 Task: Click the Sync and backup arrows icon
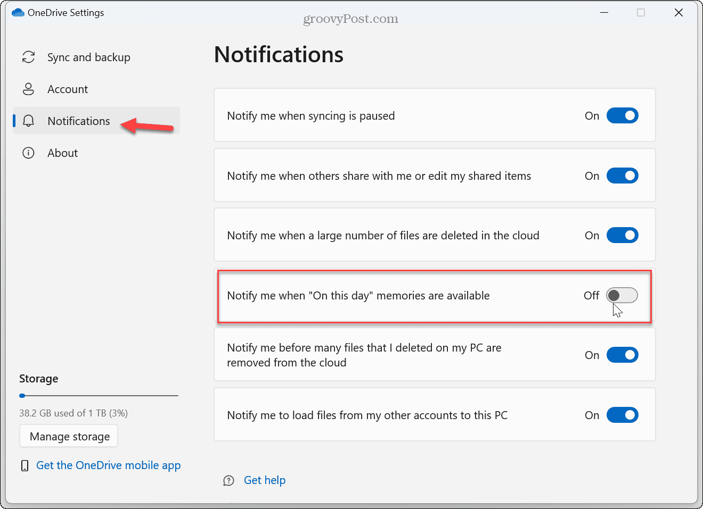(x=29, y=57)
